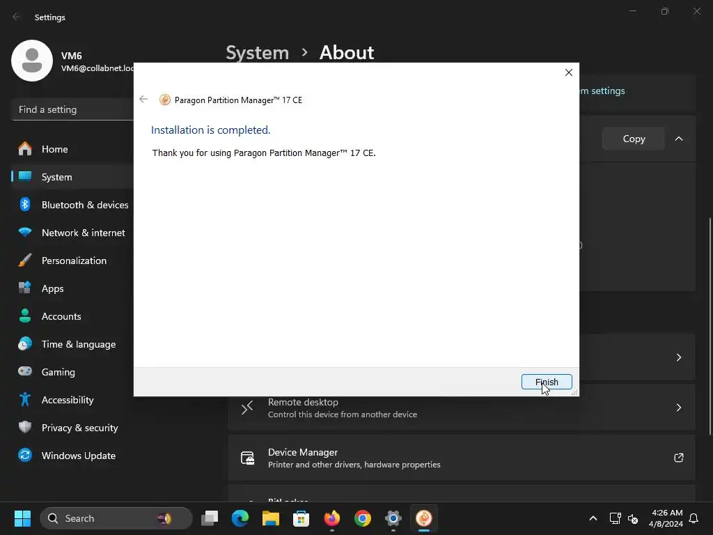This screenshot has height=535, width=713.
Task: Close the Paragon installer dialog
Action: (x=568, y=72)
